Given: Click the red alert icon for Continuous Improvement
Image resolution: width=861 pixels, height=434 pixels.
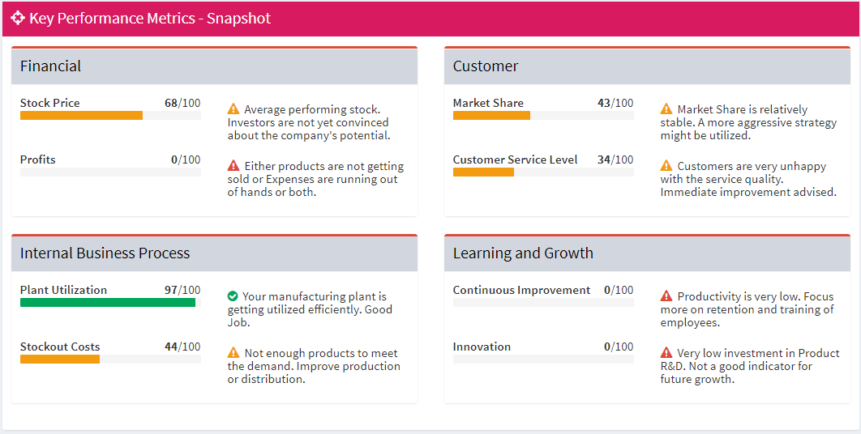Looking at the screenshot, I should (x=666, y=296).
